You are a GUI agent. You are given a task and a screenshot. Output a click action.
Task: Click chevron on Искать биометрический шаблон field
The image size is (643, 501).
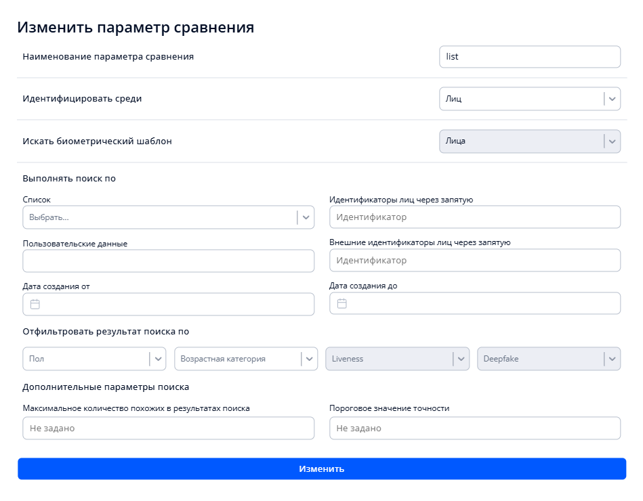tap(611, 141)
